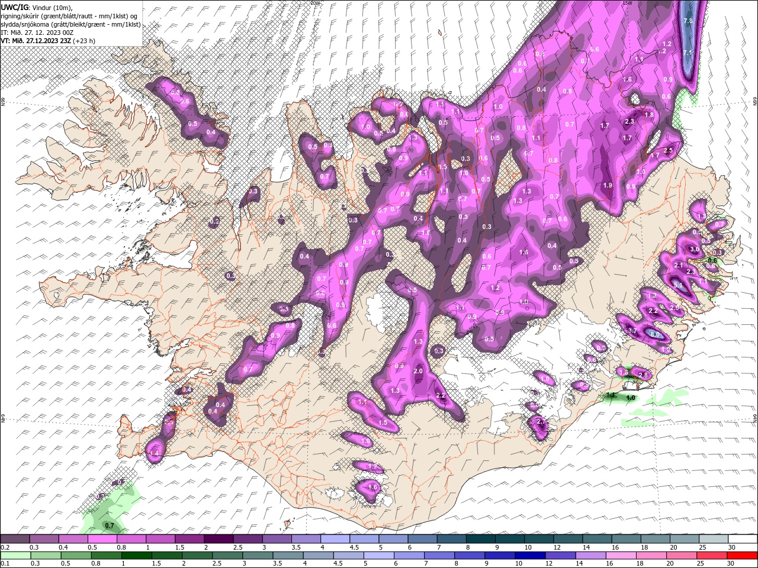The height and width of the screenshot is (568, 758).
Task: Select the snow legend swatch between 3 and 3.5
Action: [x=277, y=539]
